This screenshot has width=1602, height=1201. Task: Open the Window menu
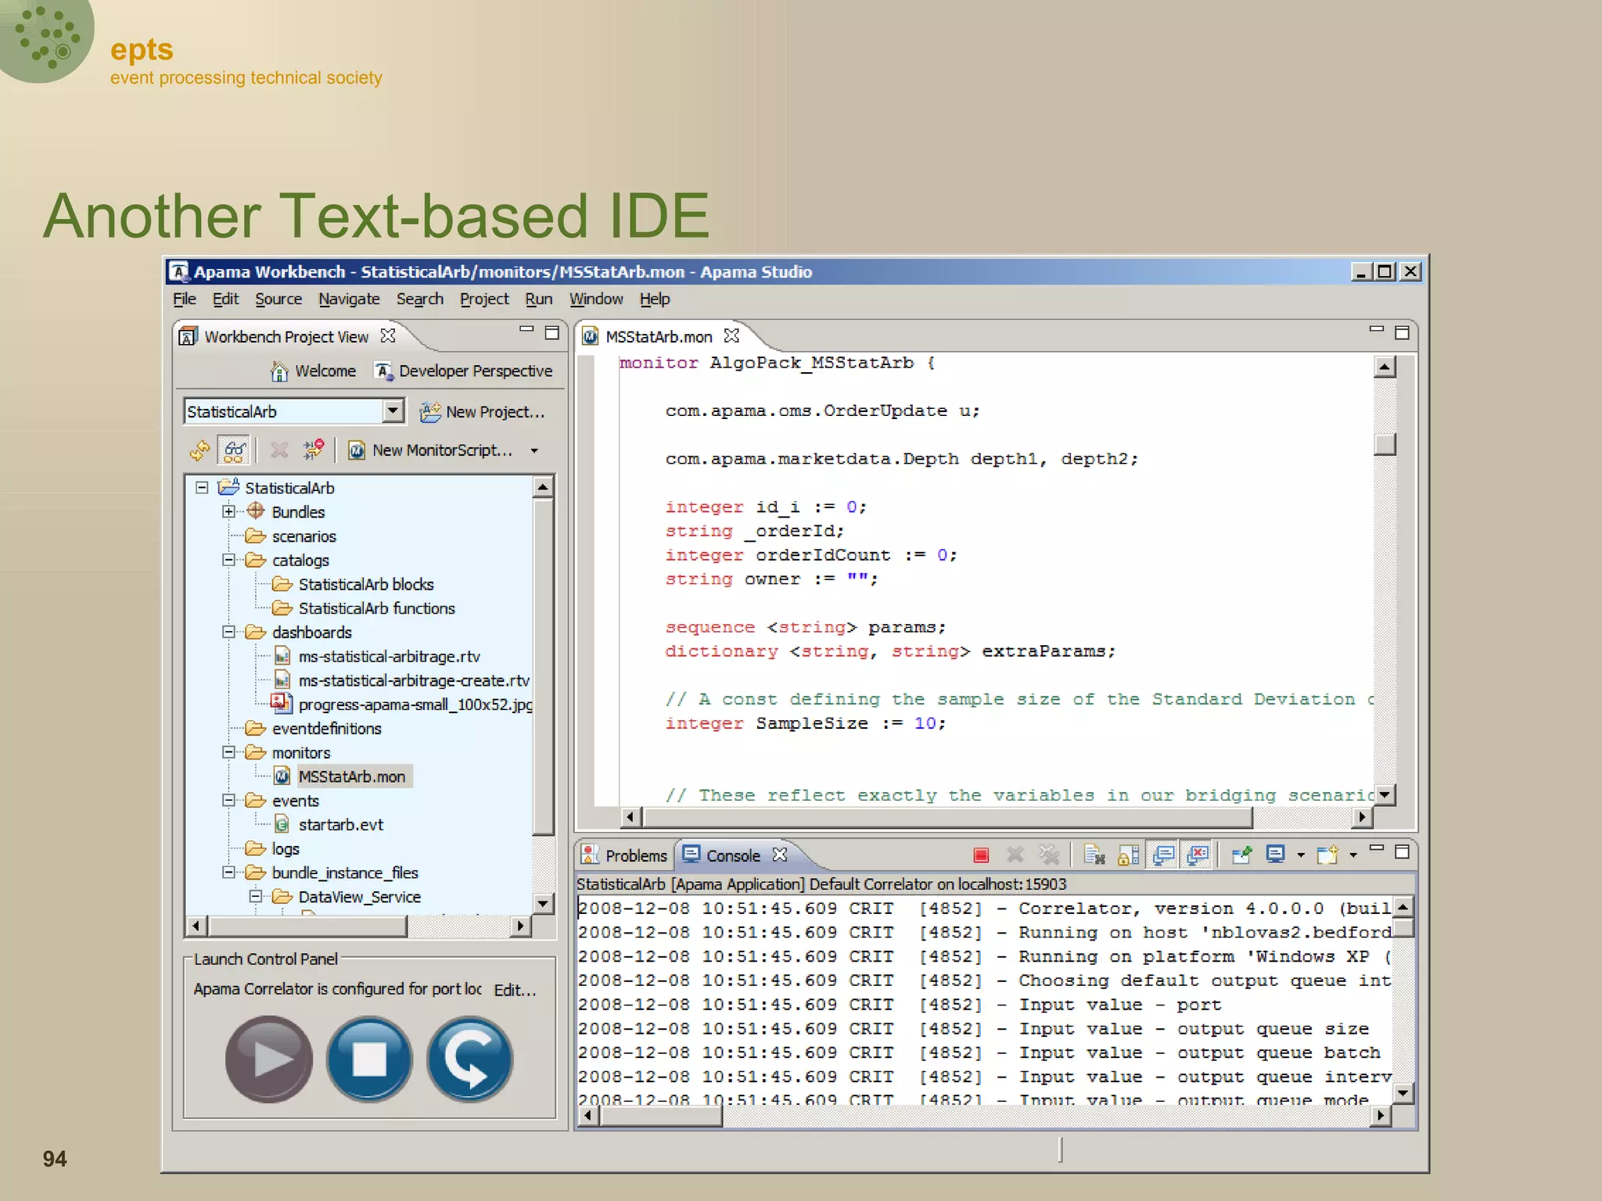[596, 299]
